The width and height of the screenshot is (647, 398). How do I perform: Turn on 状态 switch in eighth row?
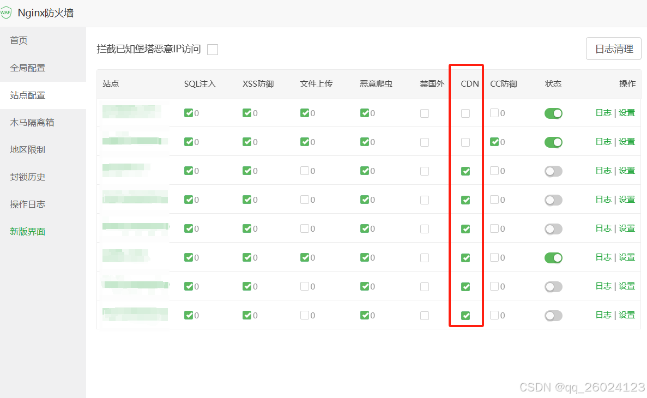pyautogui.click(x=553, y=316)
